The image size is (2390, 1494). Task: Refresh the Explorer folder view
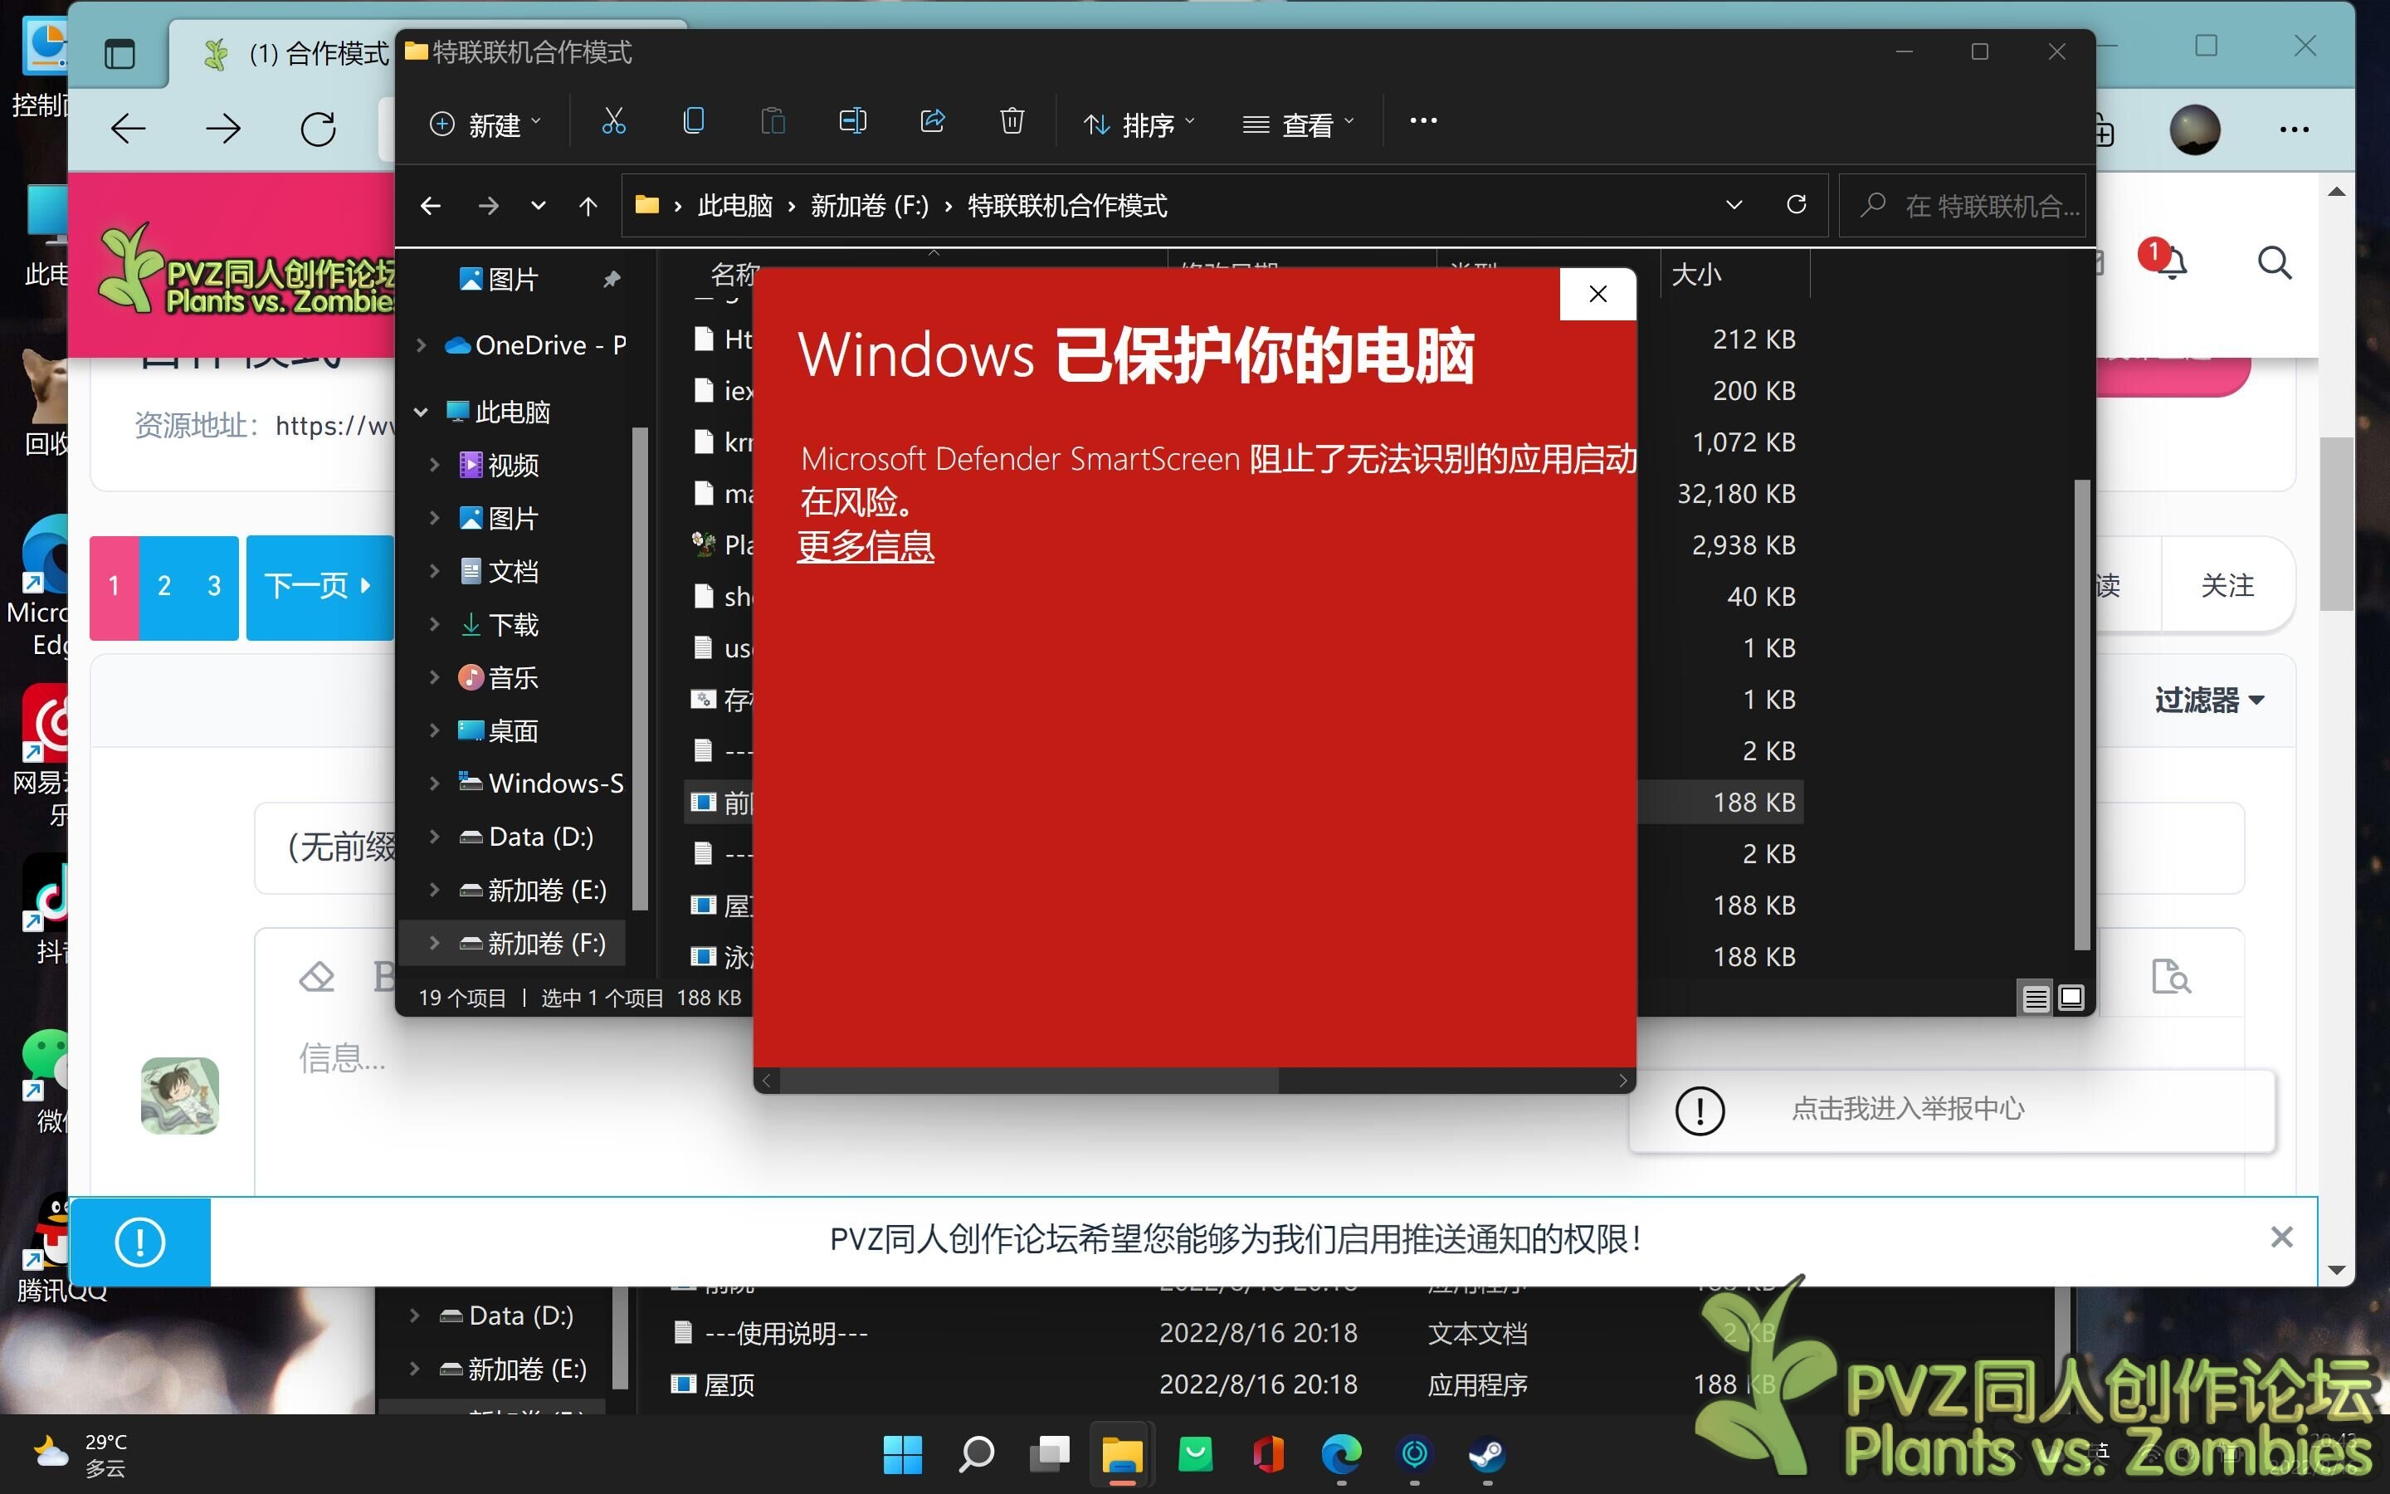click(x=1797, y=204)
